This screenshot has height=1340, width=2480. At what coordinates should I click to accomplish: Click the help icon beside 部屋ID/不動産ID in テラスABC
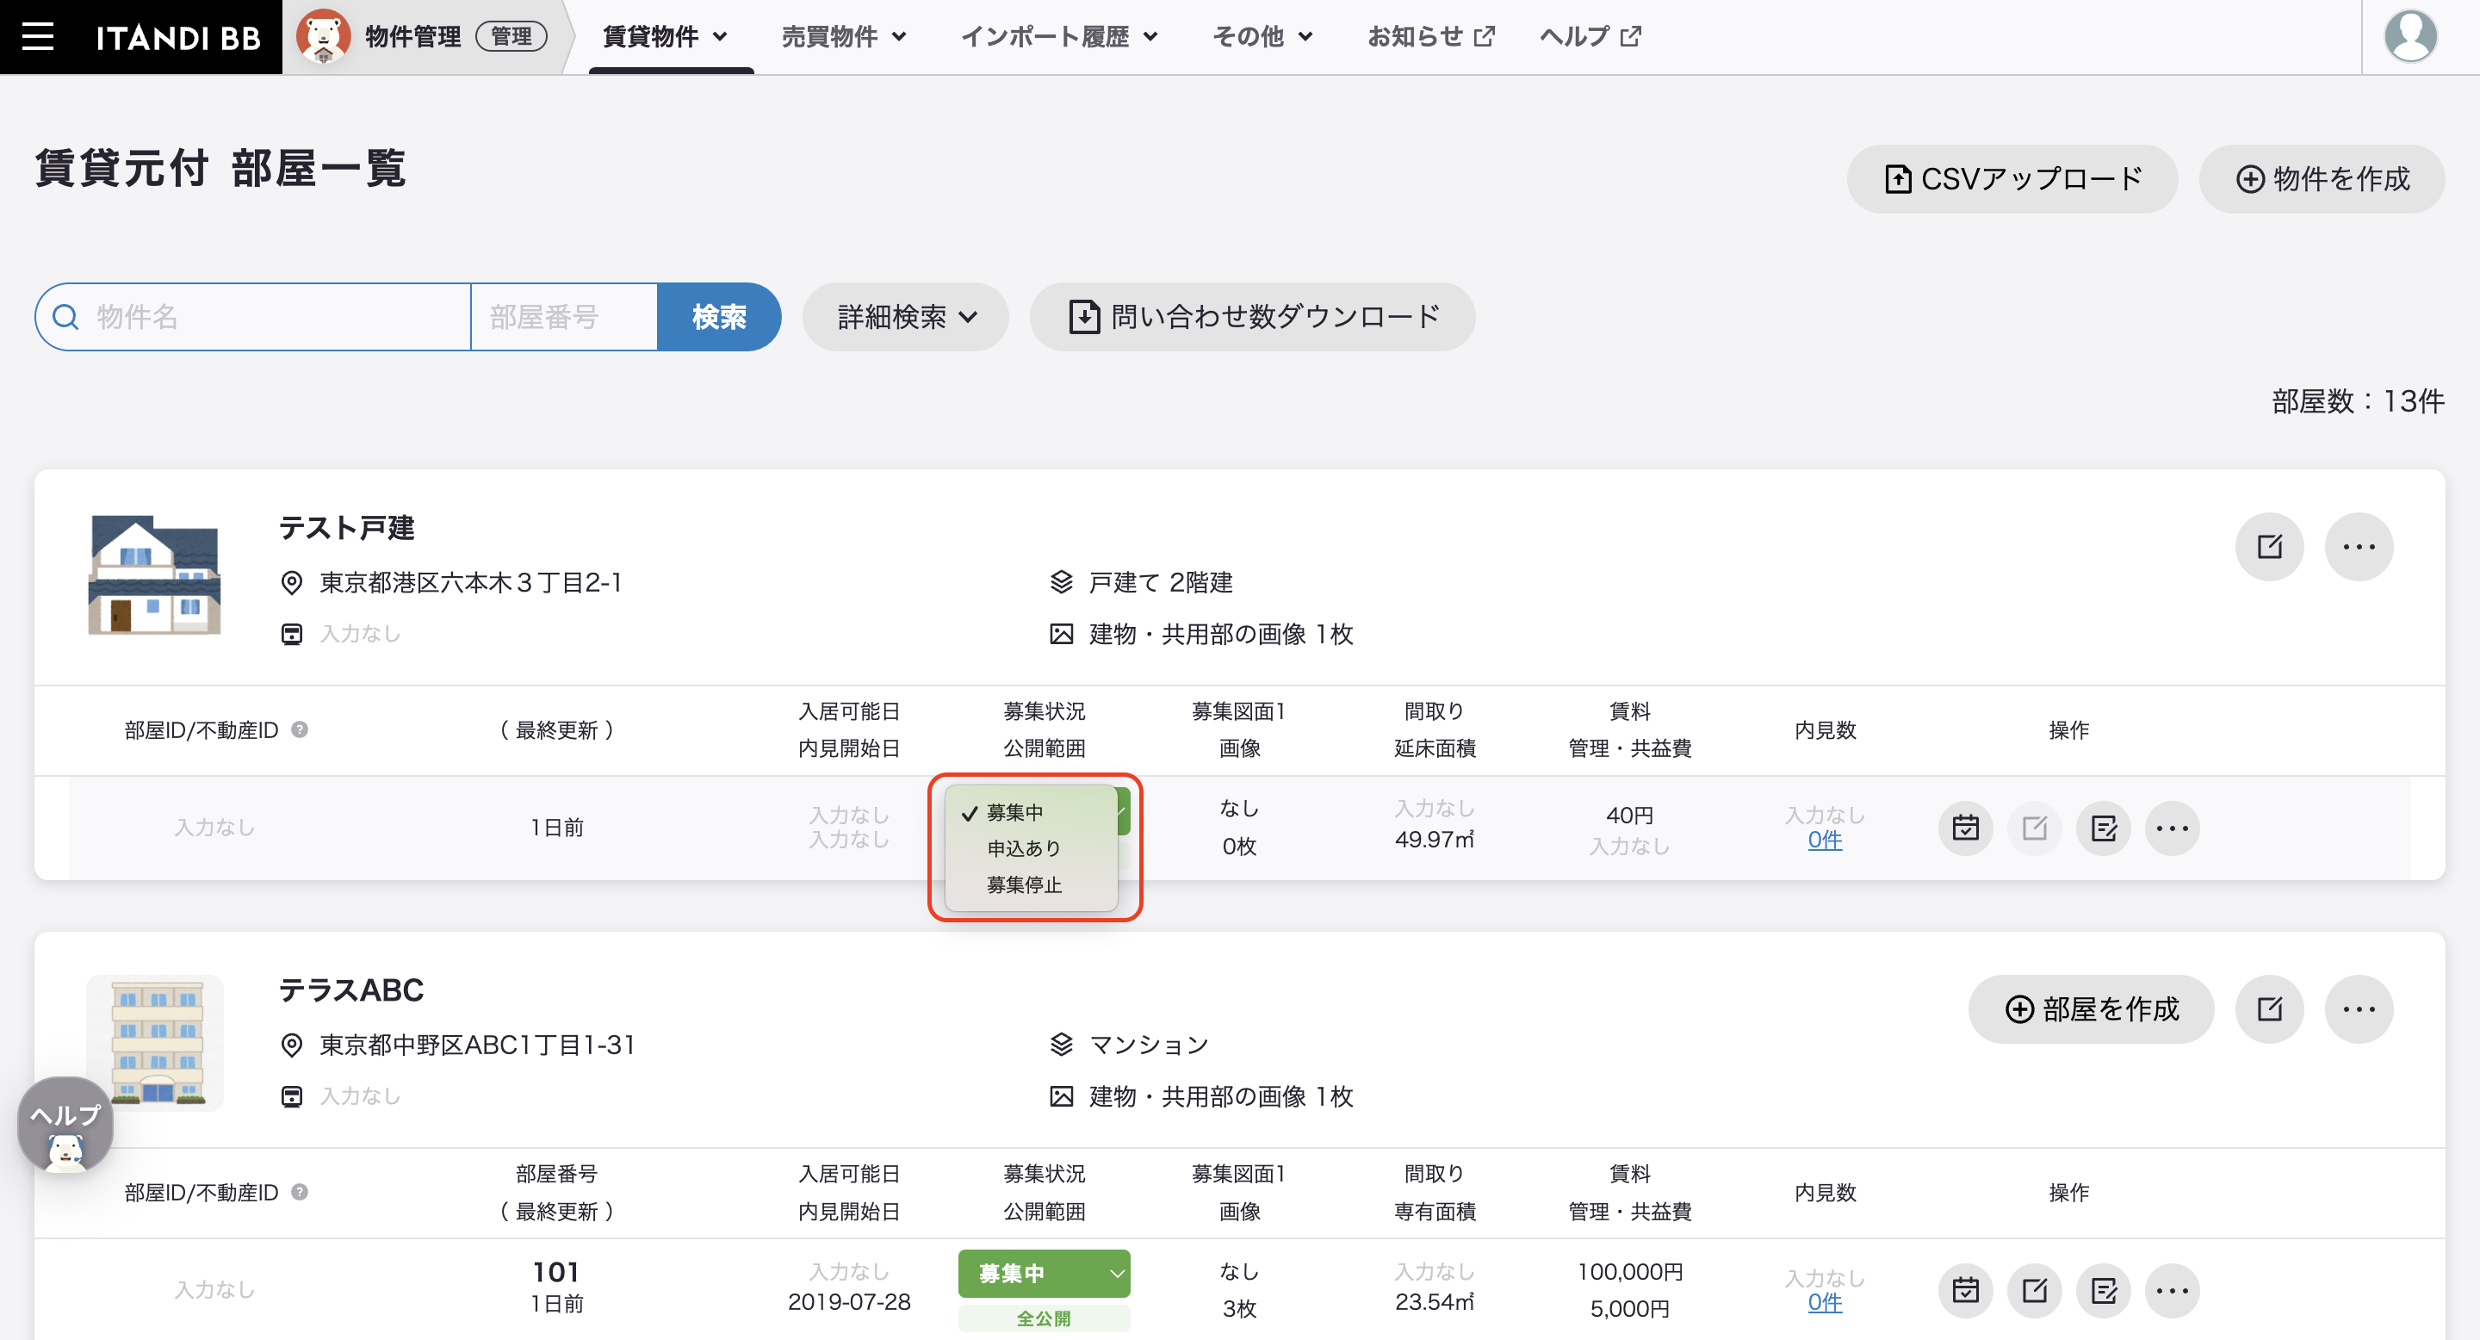[300, 1192]
